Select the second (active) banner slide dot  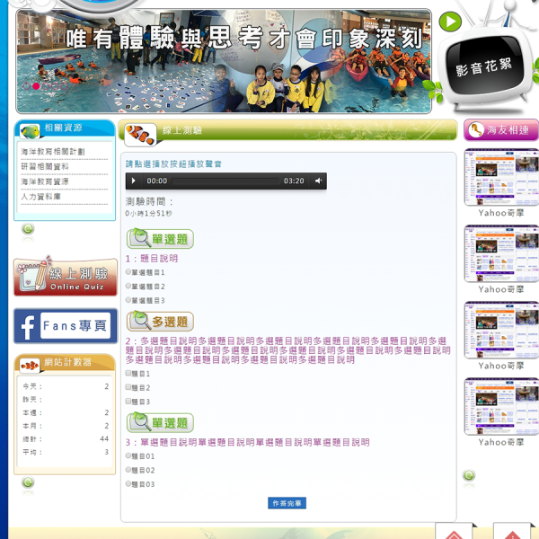click(x=36, y=86)
